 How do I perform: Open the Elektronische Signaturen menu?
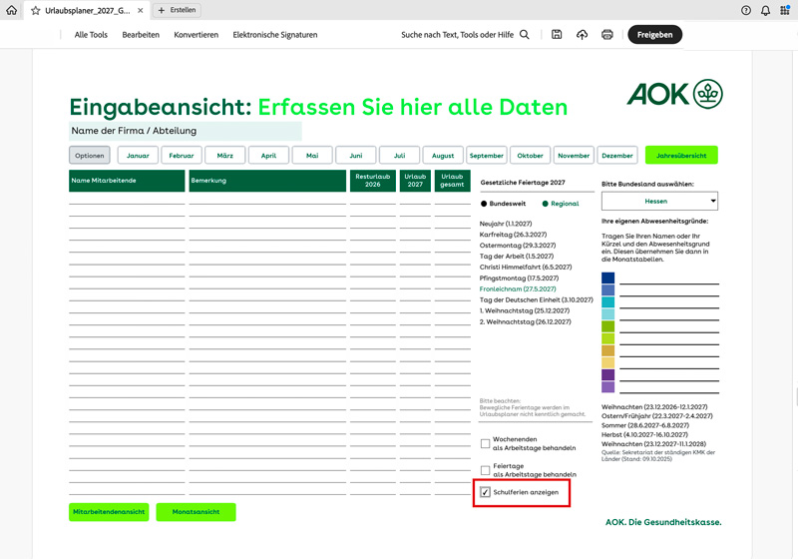tap(275, 35)
